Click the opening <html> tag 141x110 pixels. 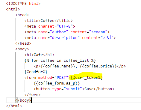click(13, 9)
